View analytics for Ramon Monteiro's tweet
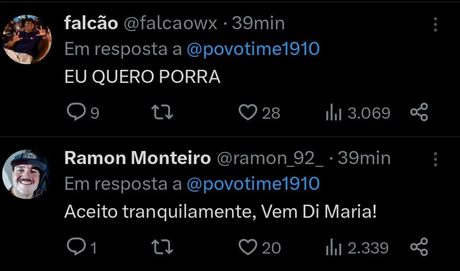 pyautogui.click(x=334, y=247)
